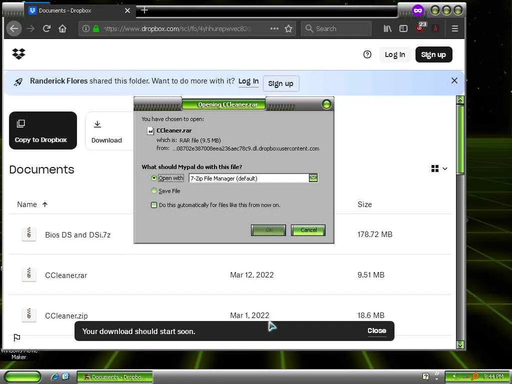Click the Size column header
Image resolution: width=512 pixels, height=384 pixels.
click(x=364, y=204)
